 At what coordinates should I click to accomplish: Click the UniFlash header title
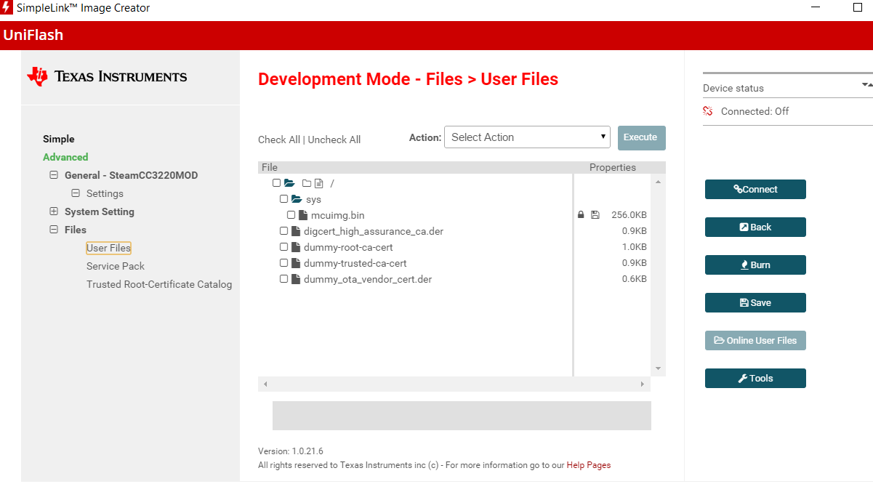[x=33, y=35]
